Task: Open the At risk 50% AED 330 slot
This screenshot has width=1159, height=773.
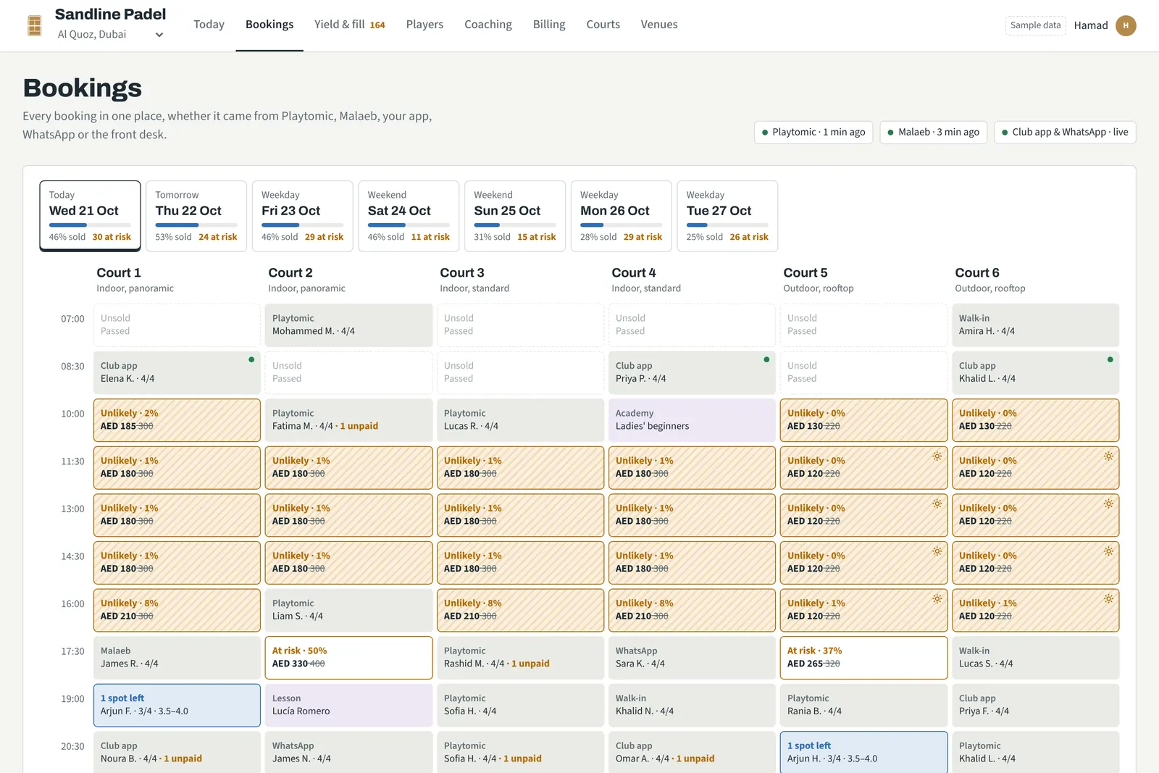Action: coord(348,658)
